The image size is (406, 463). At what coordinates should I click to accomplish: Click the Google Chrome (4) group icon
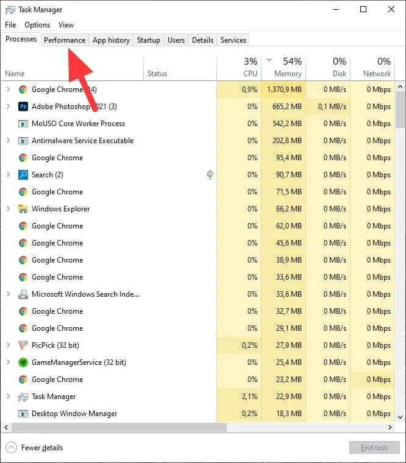point(23,90)
